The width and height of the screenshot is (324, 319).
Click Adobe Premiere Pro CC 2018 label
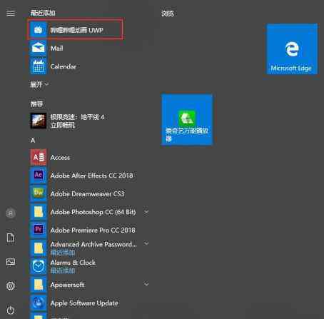(x=93, y=231)
